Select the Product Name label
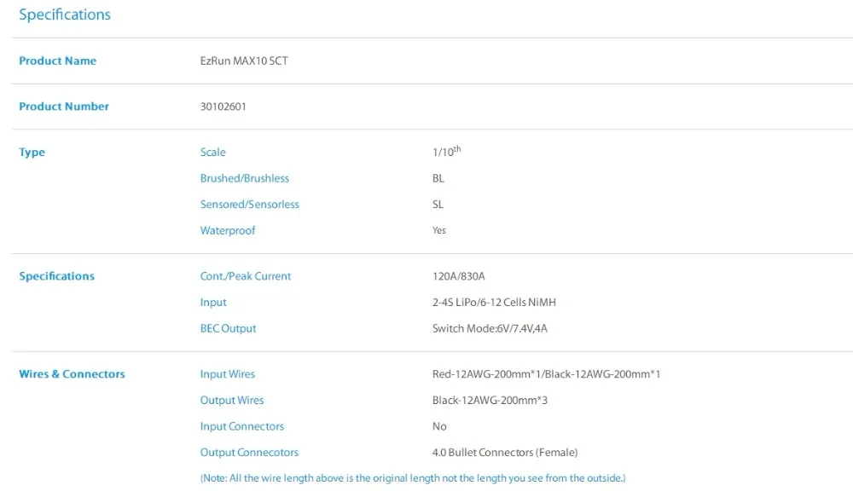This screenshot has height=491, width=853. click(x=58, y=61)
